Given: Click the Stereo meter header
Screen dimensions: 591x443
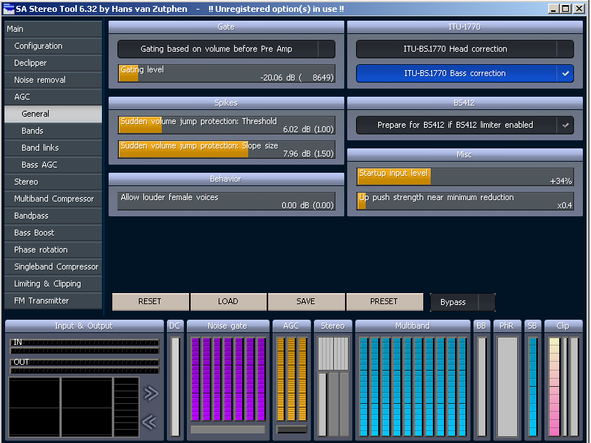Looking at the screenshot, I should pos(333,326).
